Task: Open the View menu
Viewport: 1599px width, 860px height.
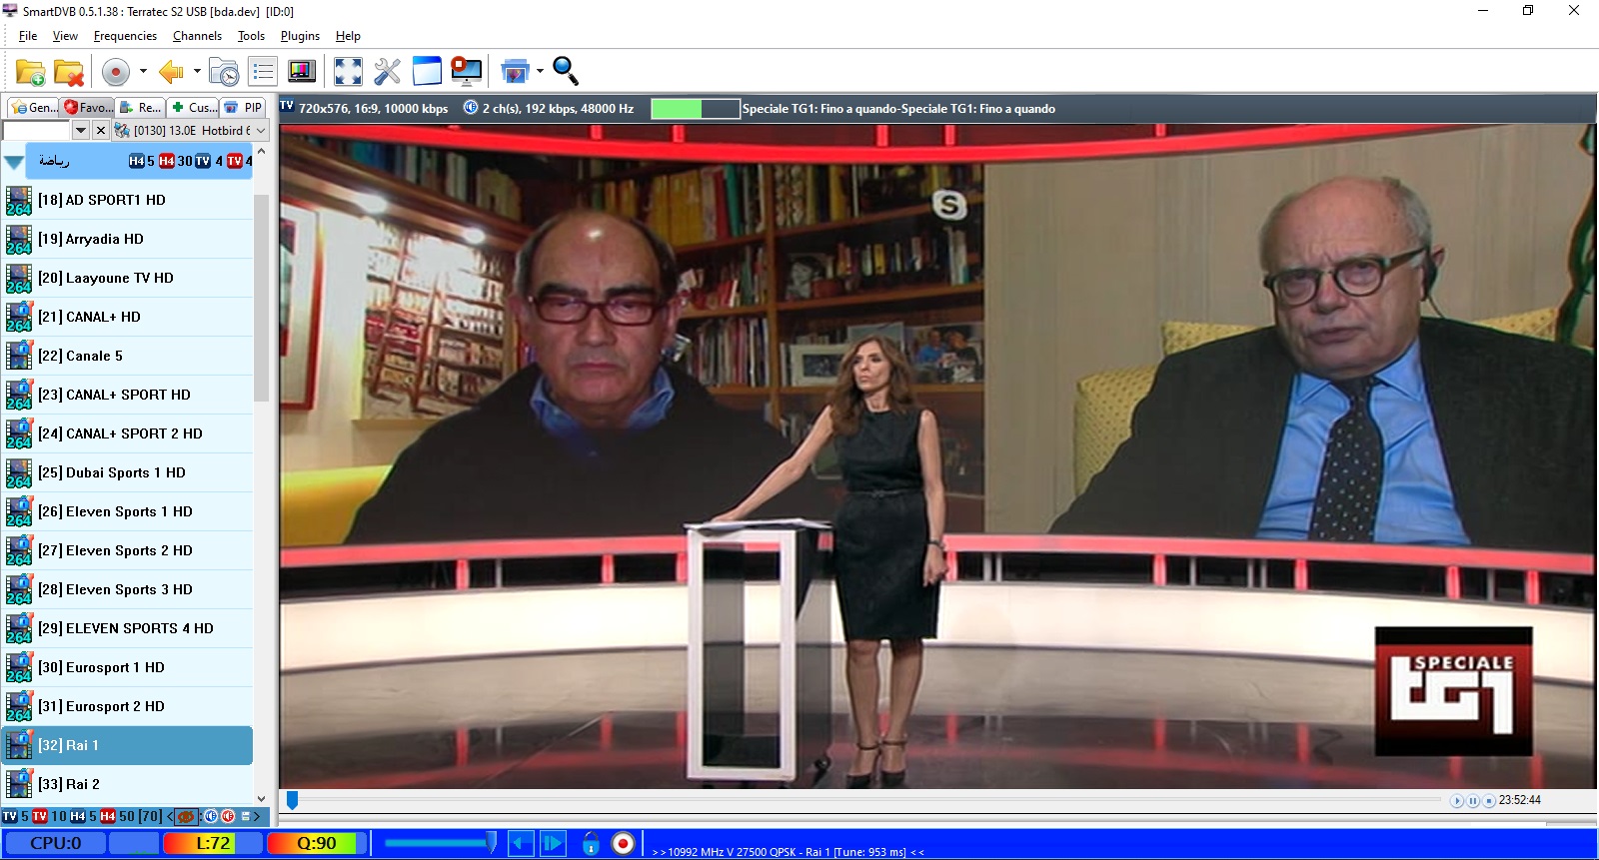Action: (x=65, y=36)
